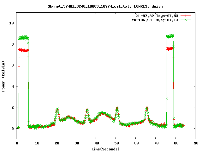The width and height of the screenshot is (202, 152).
Task: Click the x-axis tick label 90
Action: (196, 143)
